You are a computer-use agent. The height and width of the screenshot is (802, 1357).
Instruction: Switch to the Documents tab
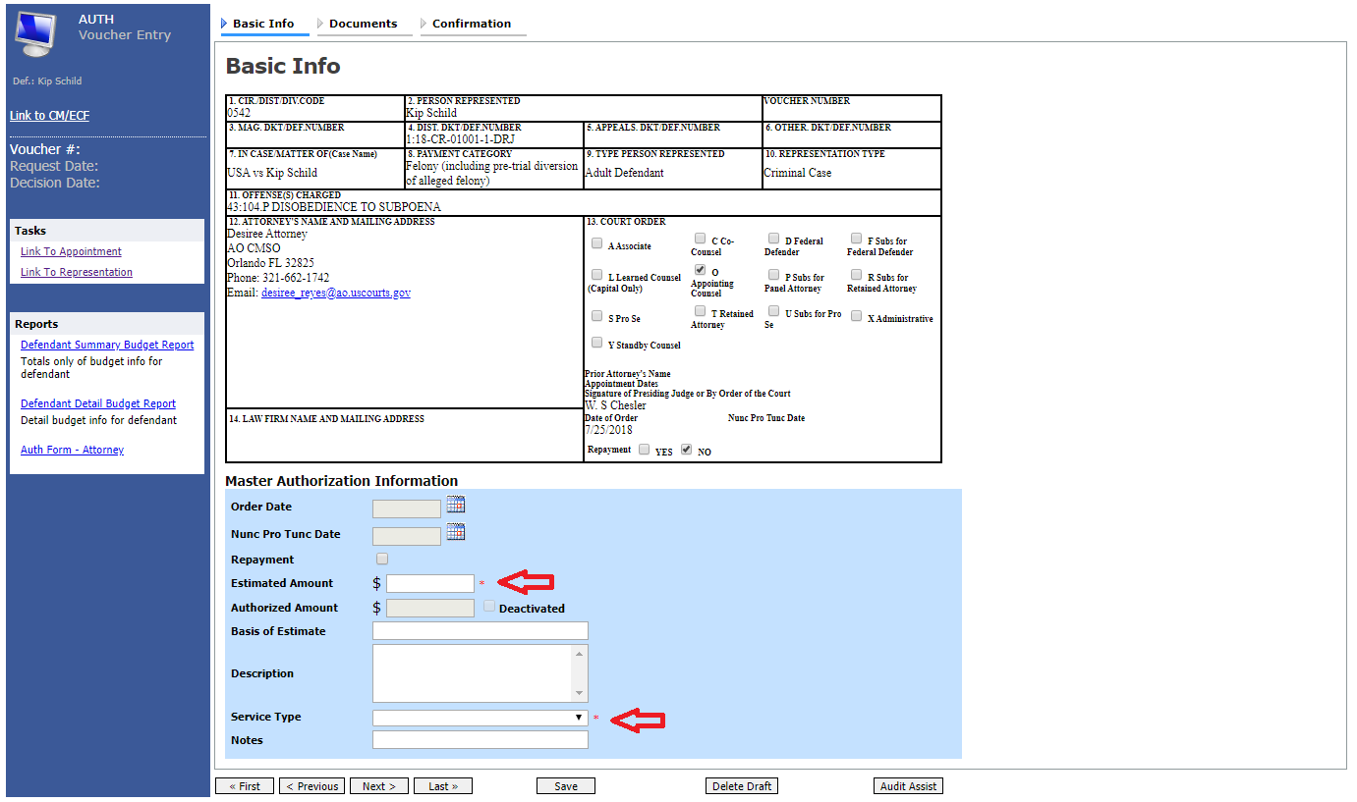[x=364, y=24]
